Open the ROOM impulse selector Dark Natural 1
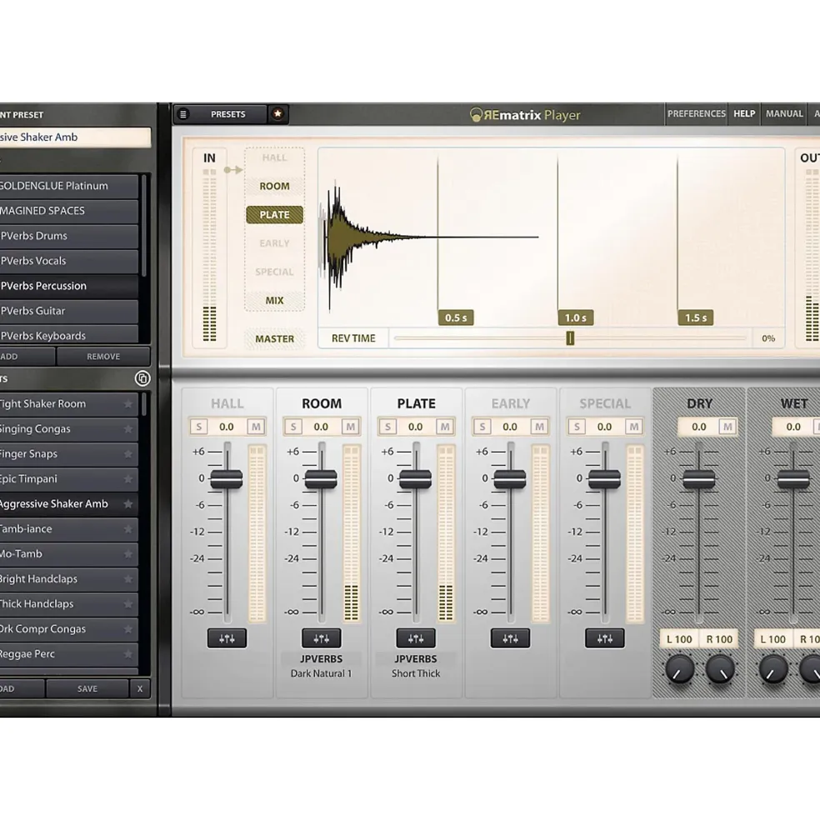 [x=321, y=673]
